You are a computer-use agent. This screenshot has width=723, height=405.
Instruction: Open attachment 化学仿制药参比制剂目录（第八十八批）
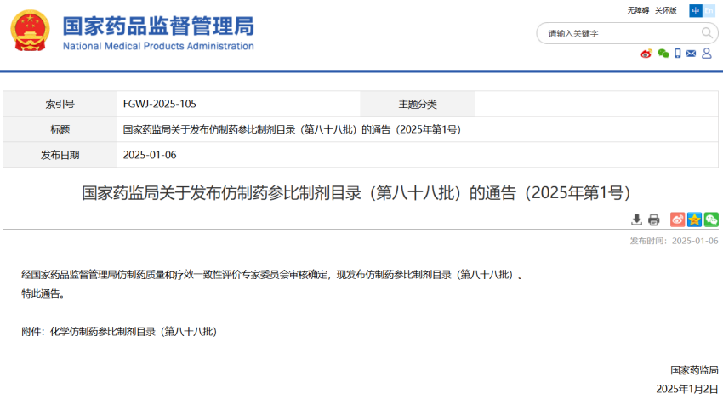[134, 331]
